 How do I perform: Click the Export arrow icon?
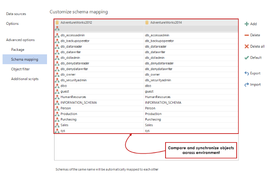(247, 73)
